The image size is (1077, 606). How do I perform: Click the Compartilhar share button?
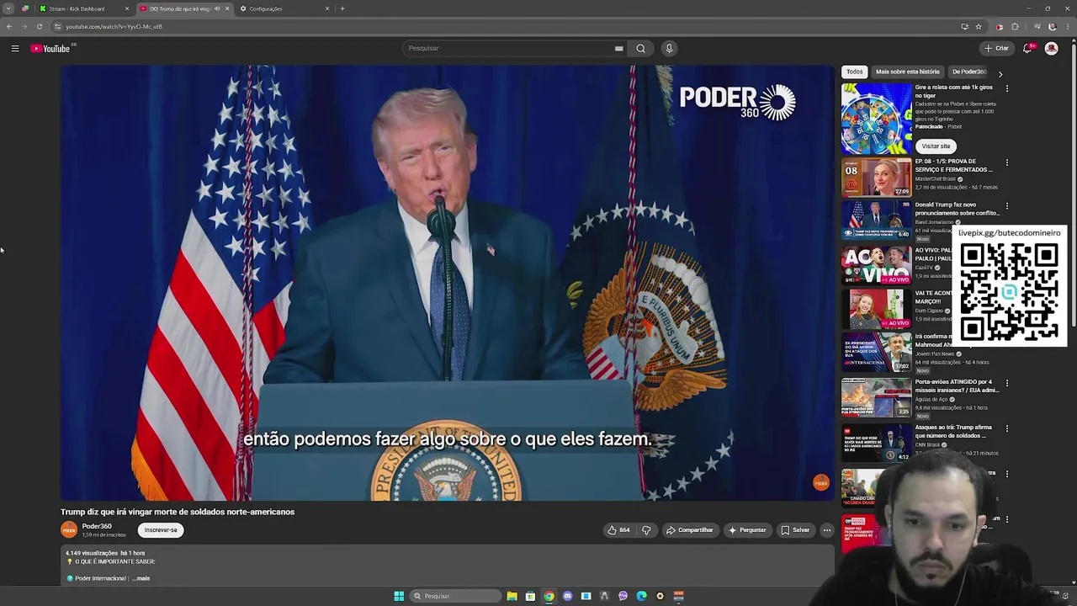pos(690,530)
